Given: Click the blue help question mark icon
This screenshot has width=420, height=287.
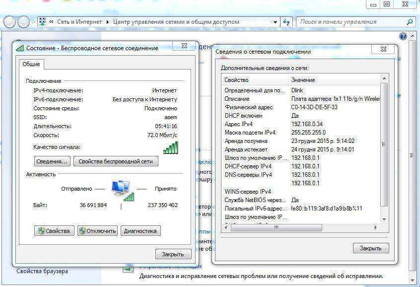Looking at the screenshot, I should click(403, 36).
